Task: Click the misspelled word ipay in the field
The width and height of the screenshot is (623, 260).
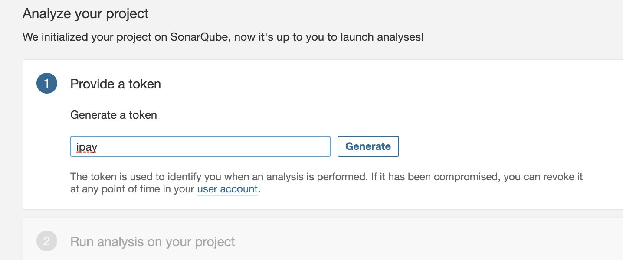Action: pos(87,147)
